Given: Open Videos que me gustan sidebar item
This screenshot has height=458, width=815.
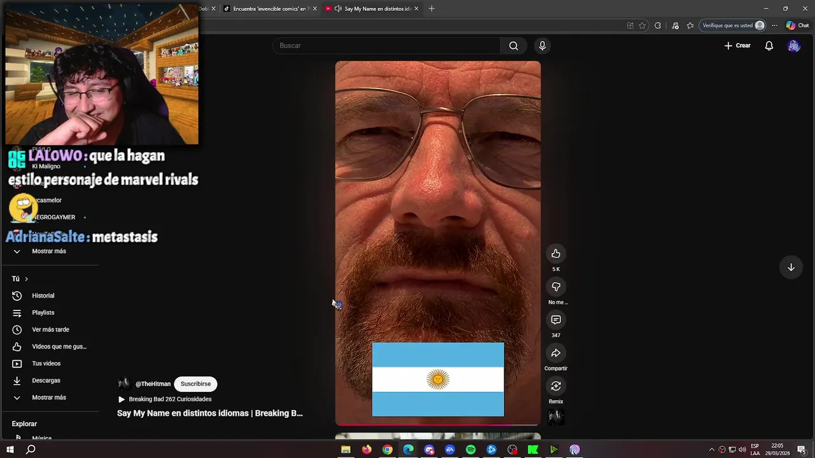Looking at the screenshot, I should click(x=59, y=347).
